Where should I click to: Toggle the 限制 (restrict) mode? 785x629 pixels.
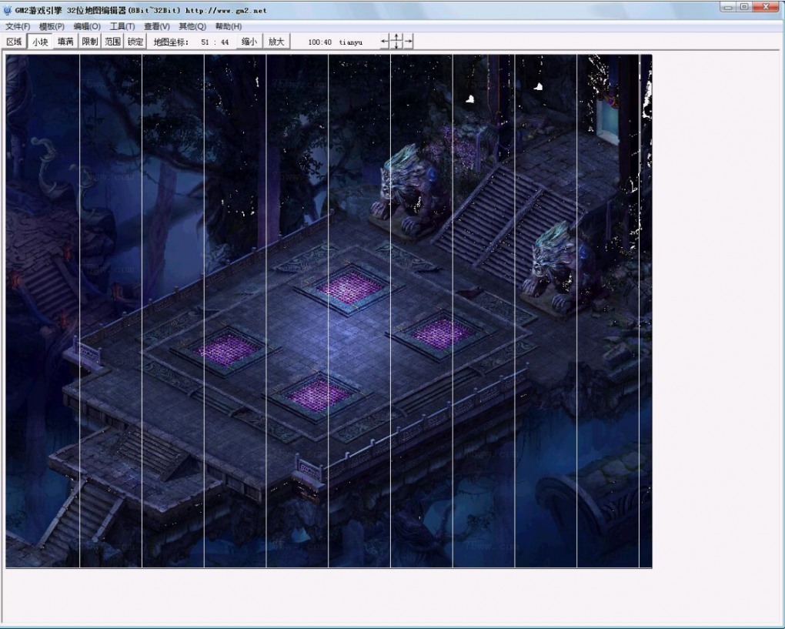(90, 42)
